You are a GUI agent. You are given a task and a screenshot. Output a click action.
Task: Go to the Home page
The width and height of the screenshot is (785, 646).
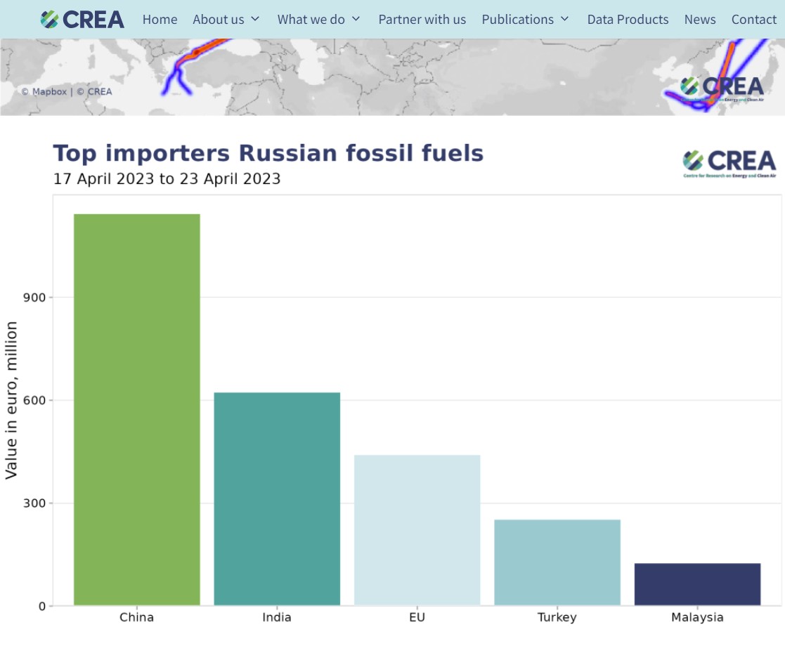click(x=160, y=20)
